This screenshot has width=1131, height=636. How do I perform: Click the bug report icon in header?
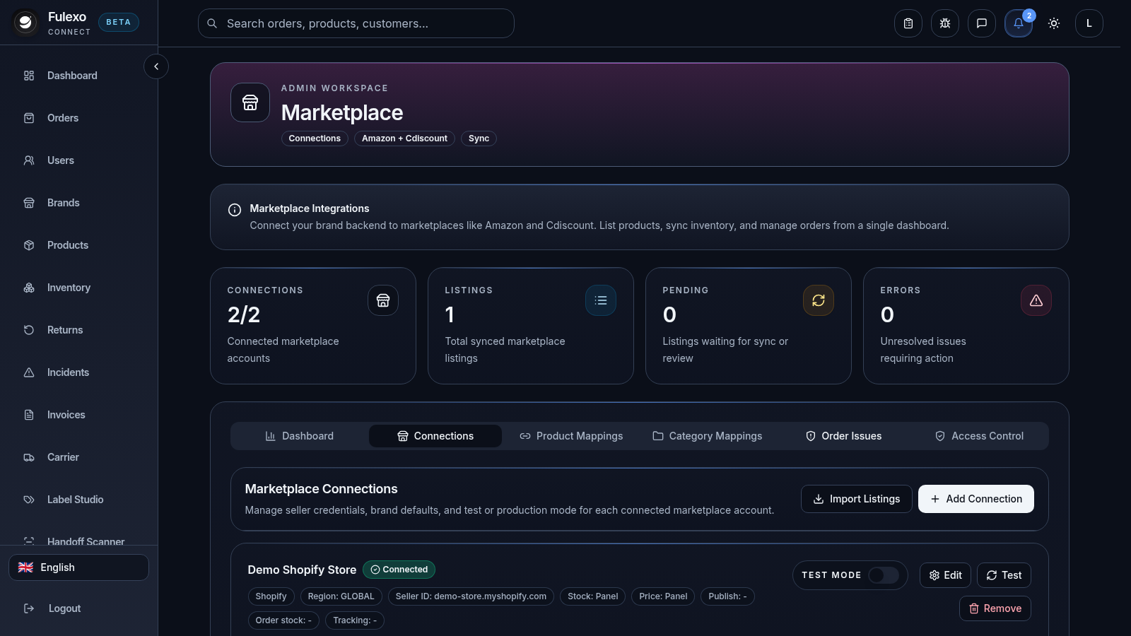pos(945,23)
